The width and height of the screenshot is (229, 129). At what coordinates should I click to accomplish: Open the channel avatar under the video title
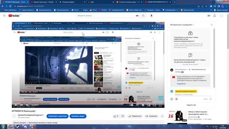click(14, 116)
